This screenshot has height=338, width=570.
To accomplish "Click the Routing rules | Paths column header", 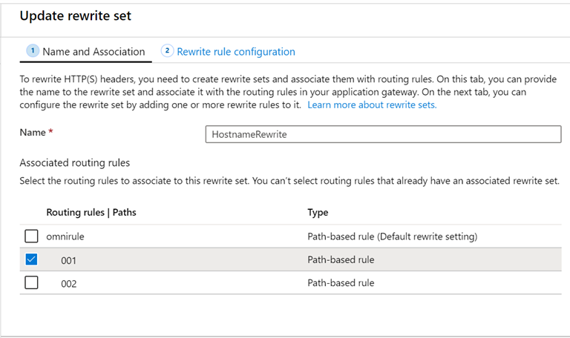I will [91, 213].
